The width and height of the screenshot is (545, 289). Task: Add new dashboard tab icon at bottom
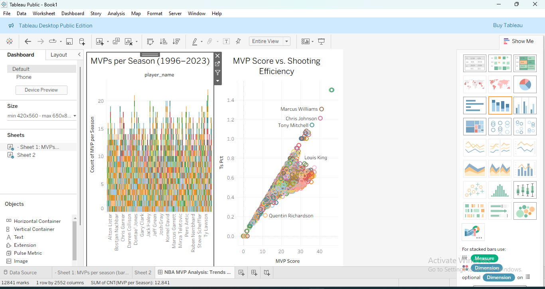pos(254,273)
